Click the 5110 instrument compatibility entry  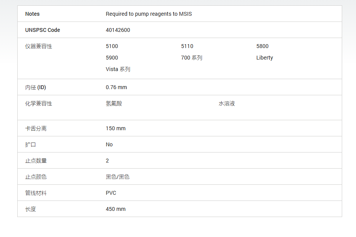point(187,46)
